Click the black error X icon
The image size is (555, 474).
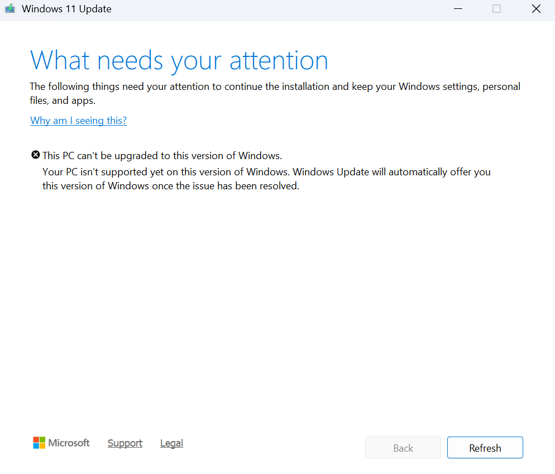(35, 155)
